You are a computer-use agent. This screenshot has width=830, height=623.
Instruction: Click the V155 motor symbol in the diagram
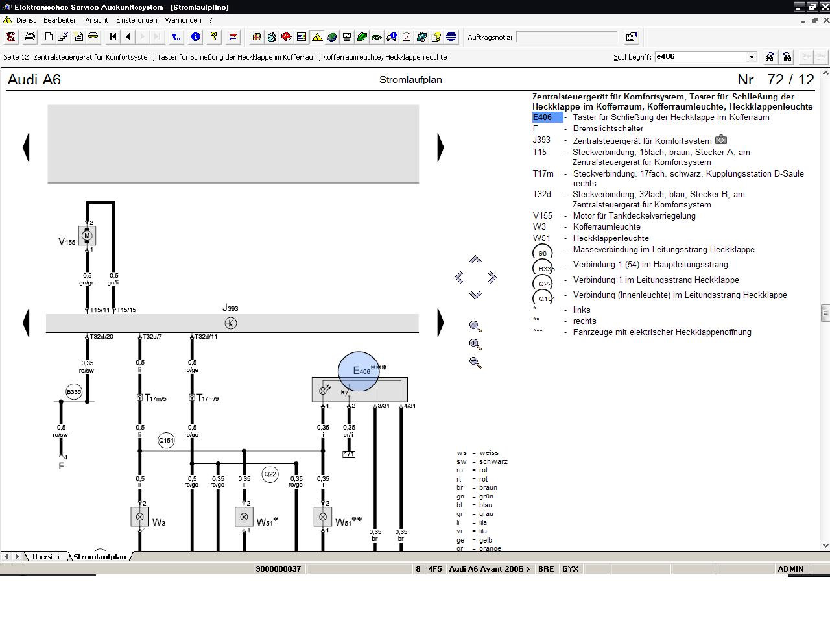[87, 235]
